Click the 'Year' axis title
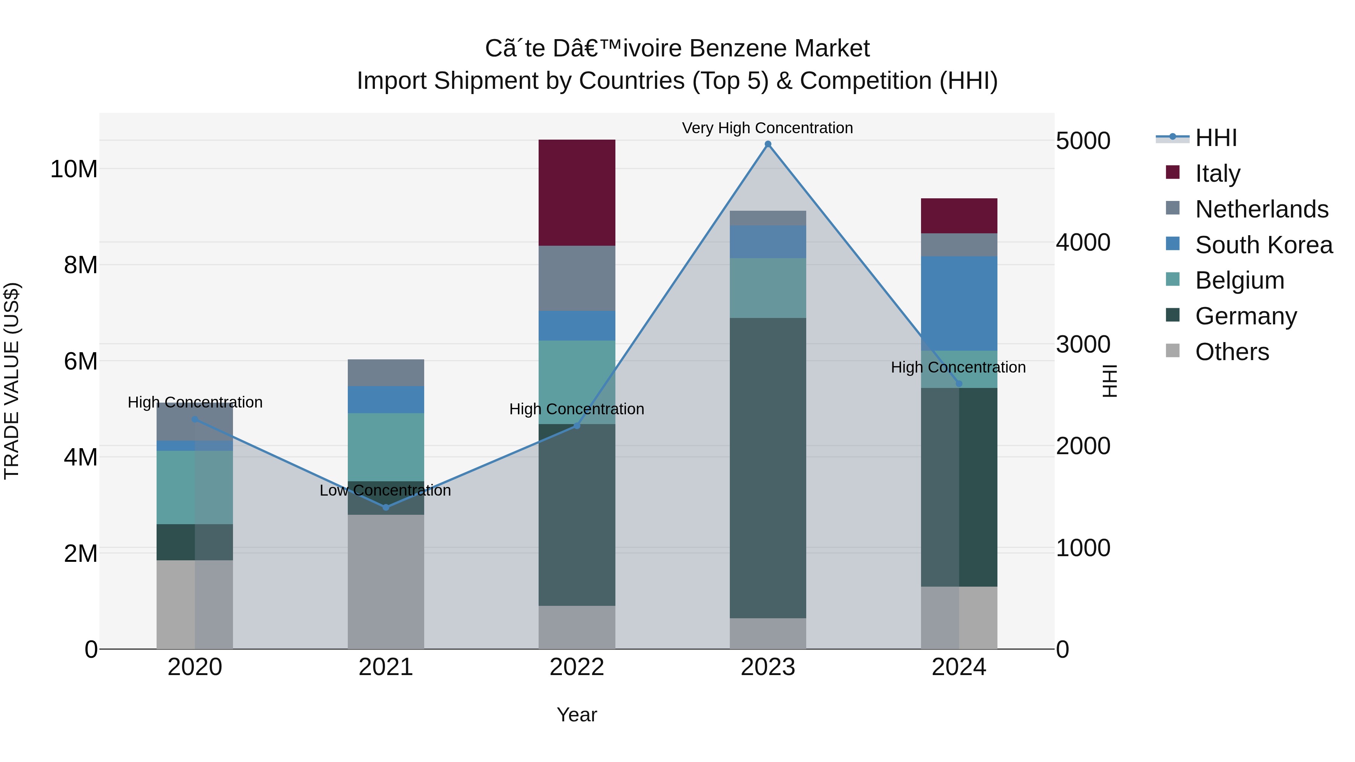 (577, 715)
